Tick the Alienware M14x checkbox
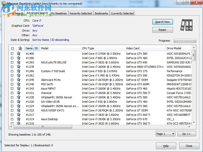This screenshot has width=203, height=152. pos(12,80)
